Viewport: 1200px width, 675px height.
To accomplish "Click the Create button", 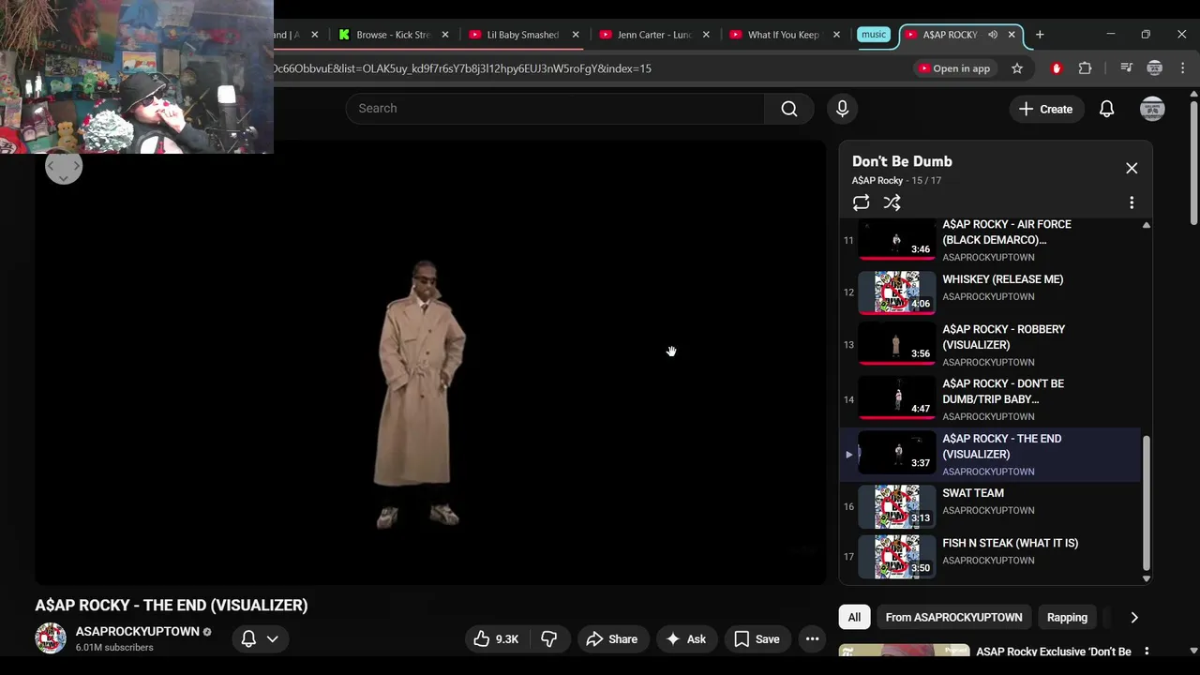I will pos(1045,109).
